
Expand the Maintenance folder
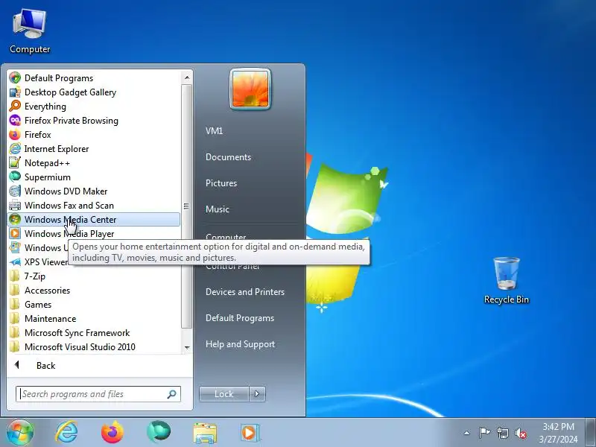(x=94, y=319)
